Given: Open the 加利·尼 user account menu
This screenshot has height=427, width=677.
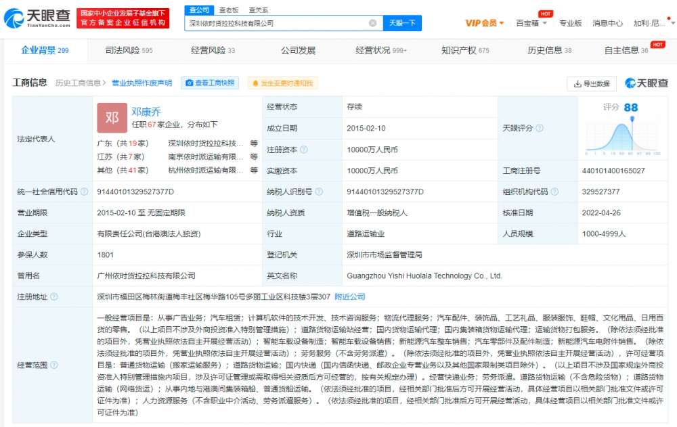Looking at the screenshot, I should (x=654, y=23).
